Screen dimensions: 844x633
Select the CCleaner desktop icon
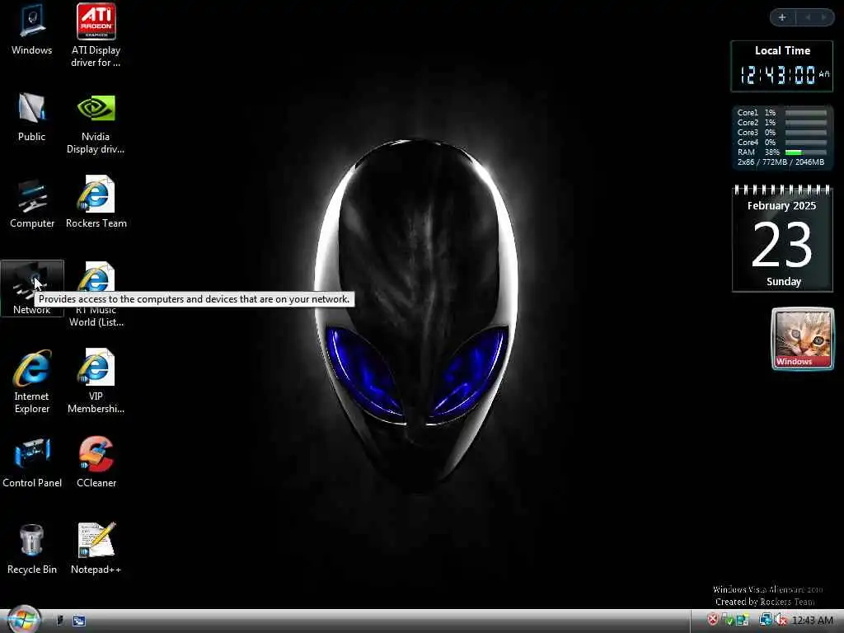[x=96, y=462]
